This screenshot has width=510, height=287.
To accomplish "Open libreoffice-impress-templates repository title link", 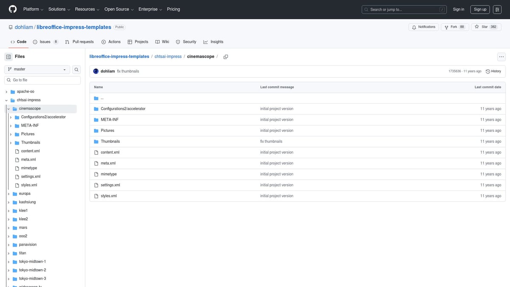I will tap(74, 27).
